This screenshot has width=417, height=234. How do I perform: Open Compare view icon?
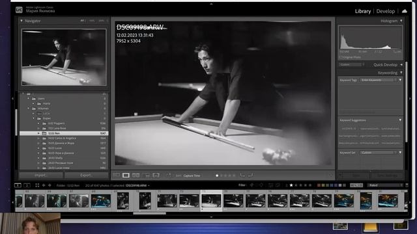point(136,175)
